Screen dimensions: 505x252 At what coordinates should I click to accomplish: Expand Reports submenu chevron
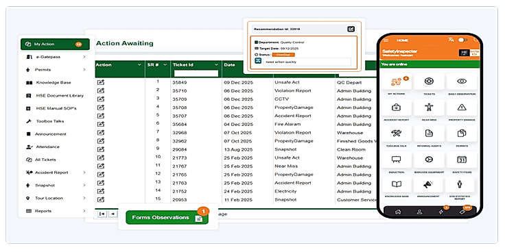point(84,211)
